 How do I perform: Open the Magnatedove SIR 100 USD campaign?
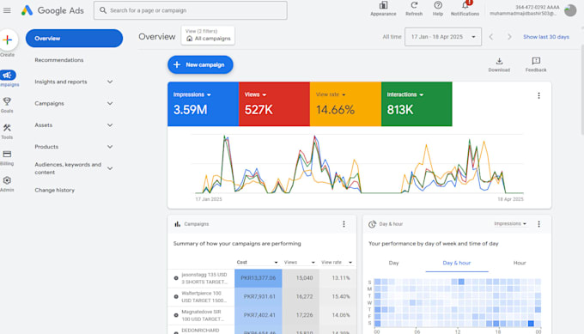click(203, 315)
